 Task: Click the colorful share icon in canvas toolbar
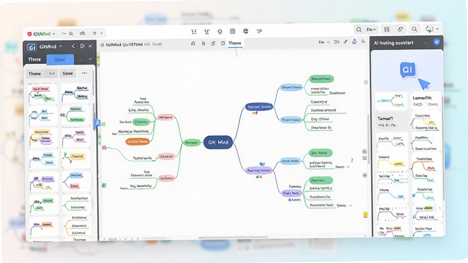click(x=355, y=41)
